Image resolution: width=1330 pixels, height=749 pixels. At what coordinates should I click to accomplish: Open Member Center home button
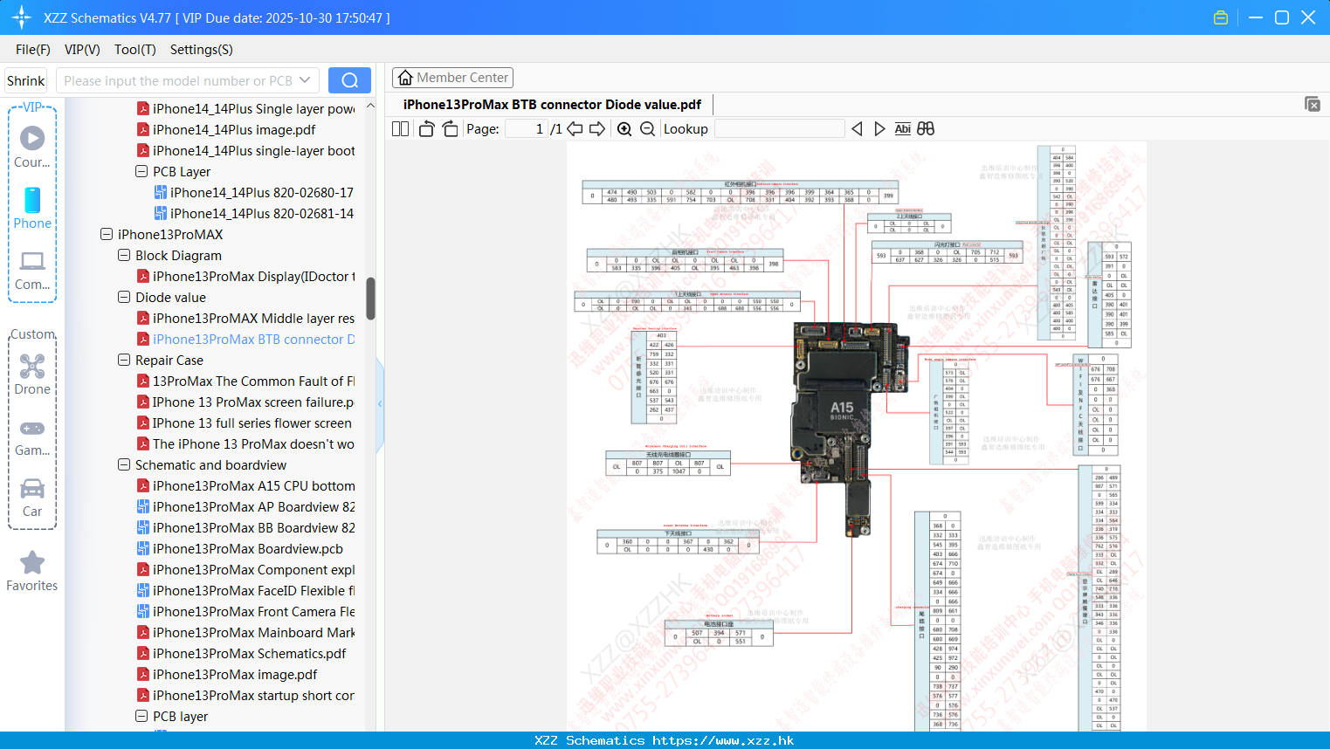point(452,78)
